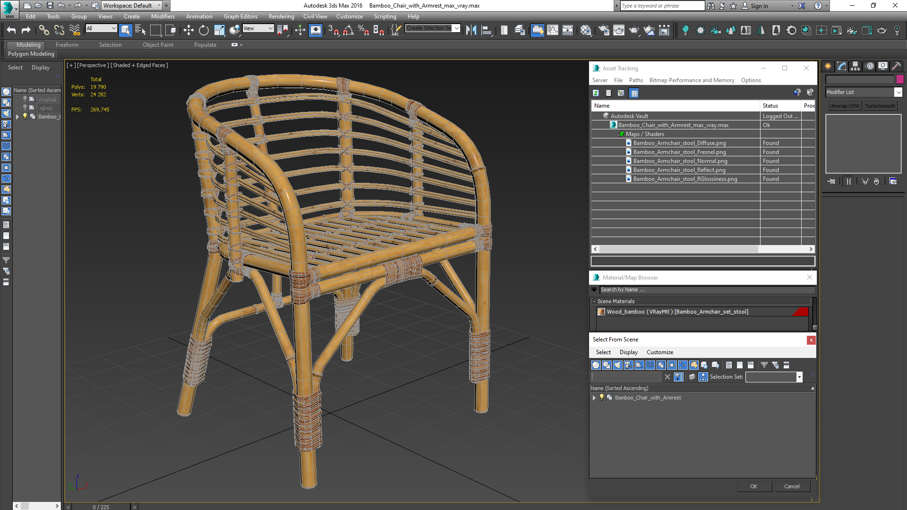Open the Rendering menu
The image size is (907, 510).
click(x=281, y=17)
